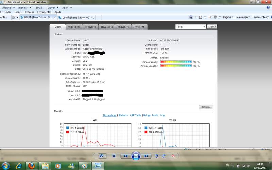Open the Log link
272x170 pixels.
coord(162,115)
